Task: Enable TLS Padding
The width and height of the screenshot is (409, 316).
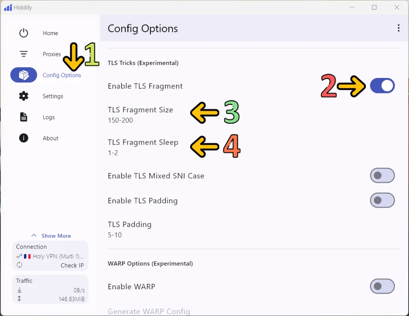Action: tap(382, 200)
